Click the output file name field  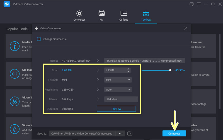click(x=145, y=61)
